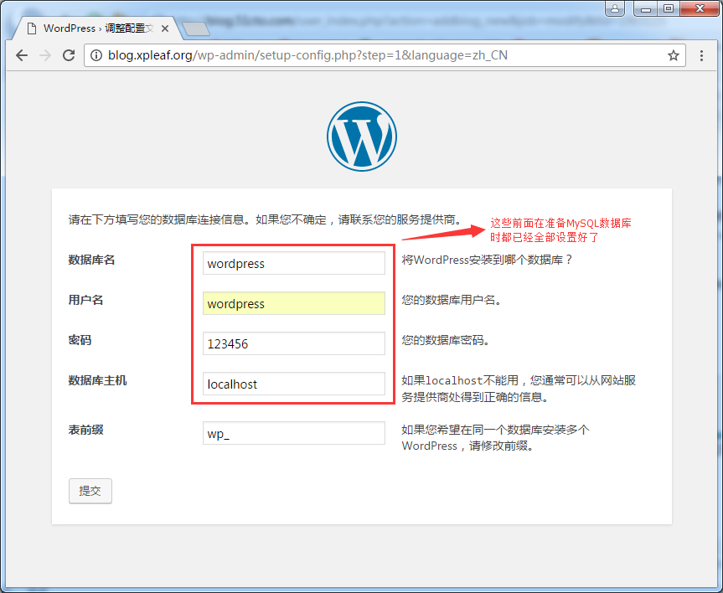Click the browser back arrow

(22, 56)
